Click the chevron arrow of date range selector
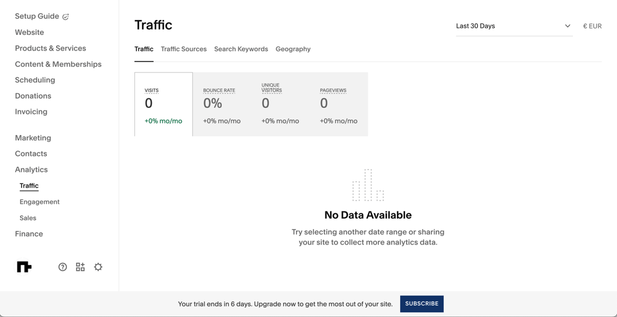617x317 pixels. (568, 26)
